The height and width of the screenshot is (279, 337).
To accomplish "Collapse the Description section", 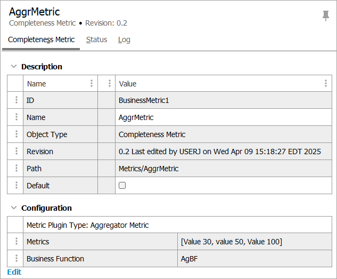I will coord(14,67).
